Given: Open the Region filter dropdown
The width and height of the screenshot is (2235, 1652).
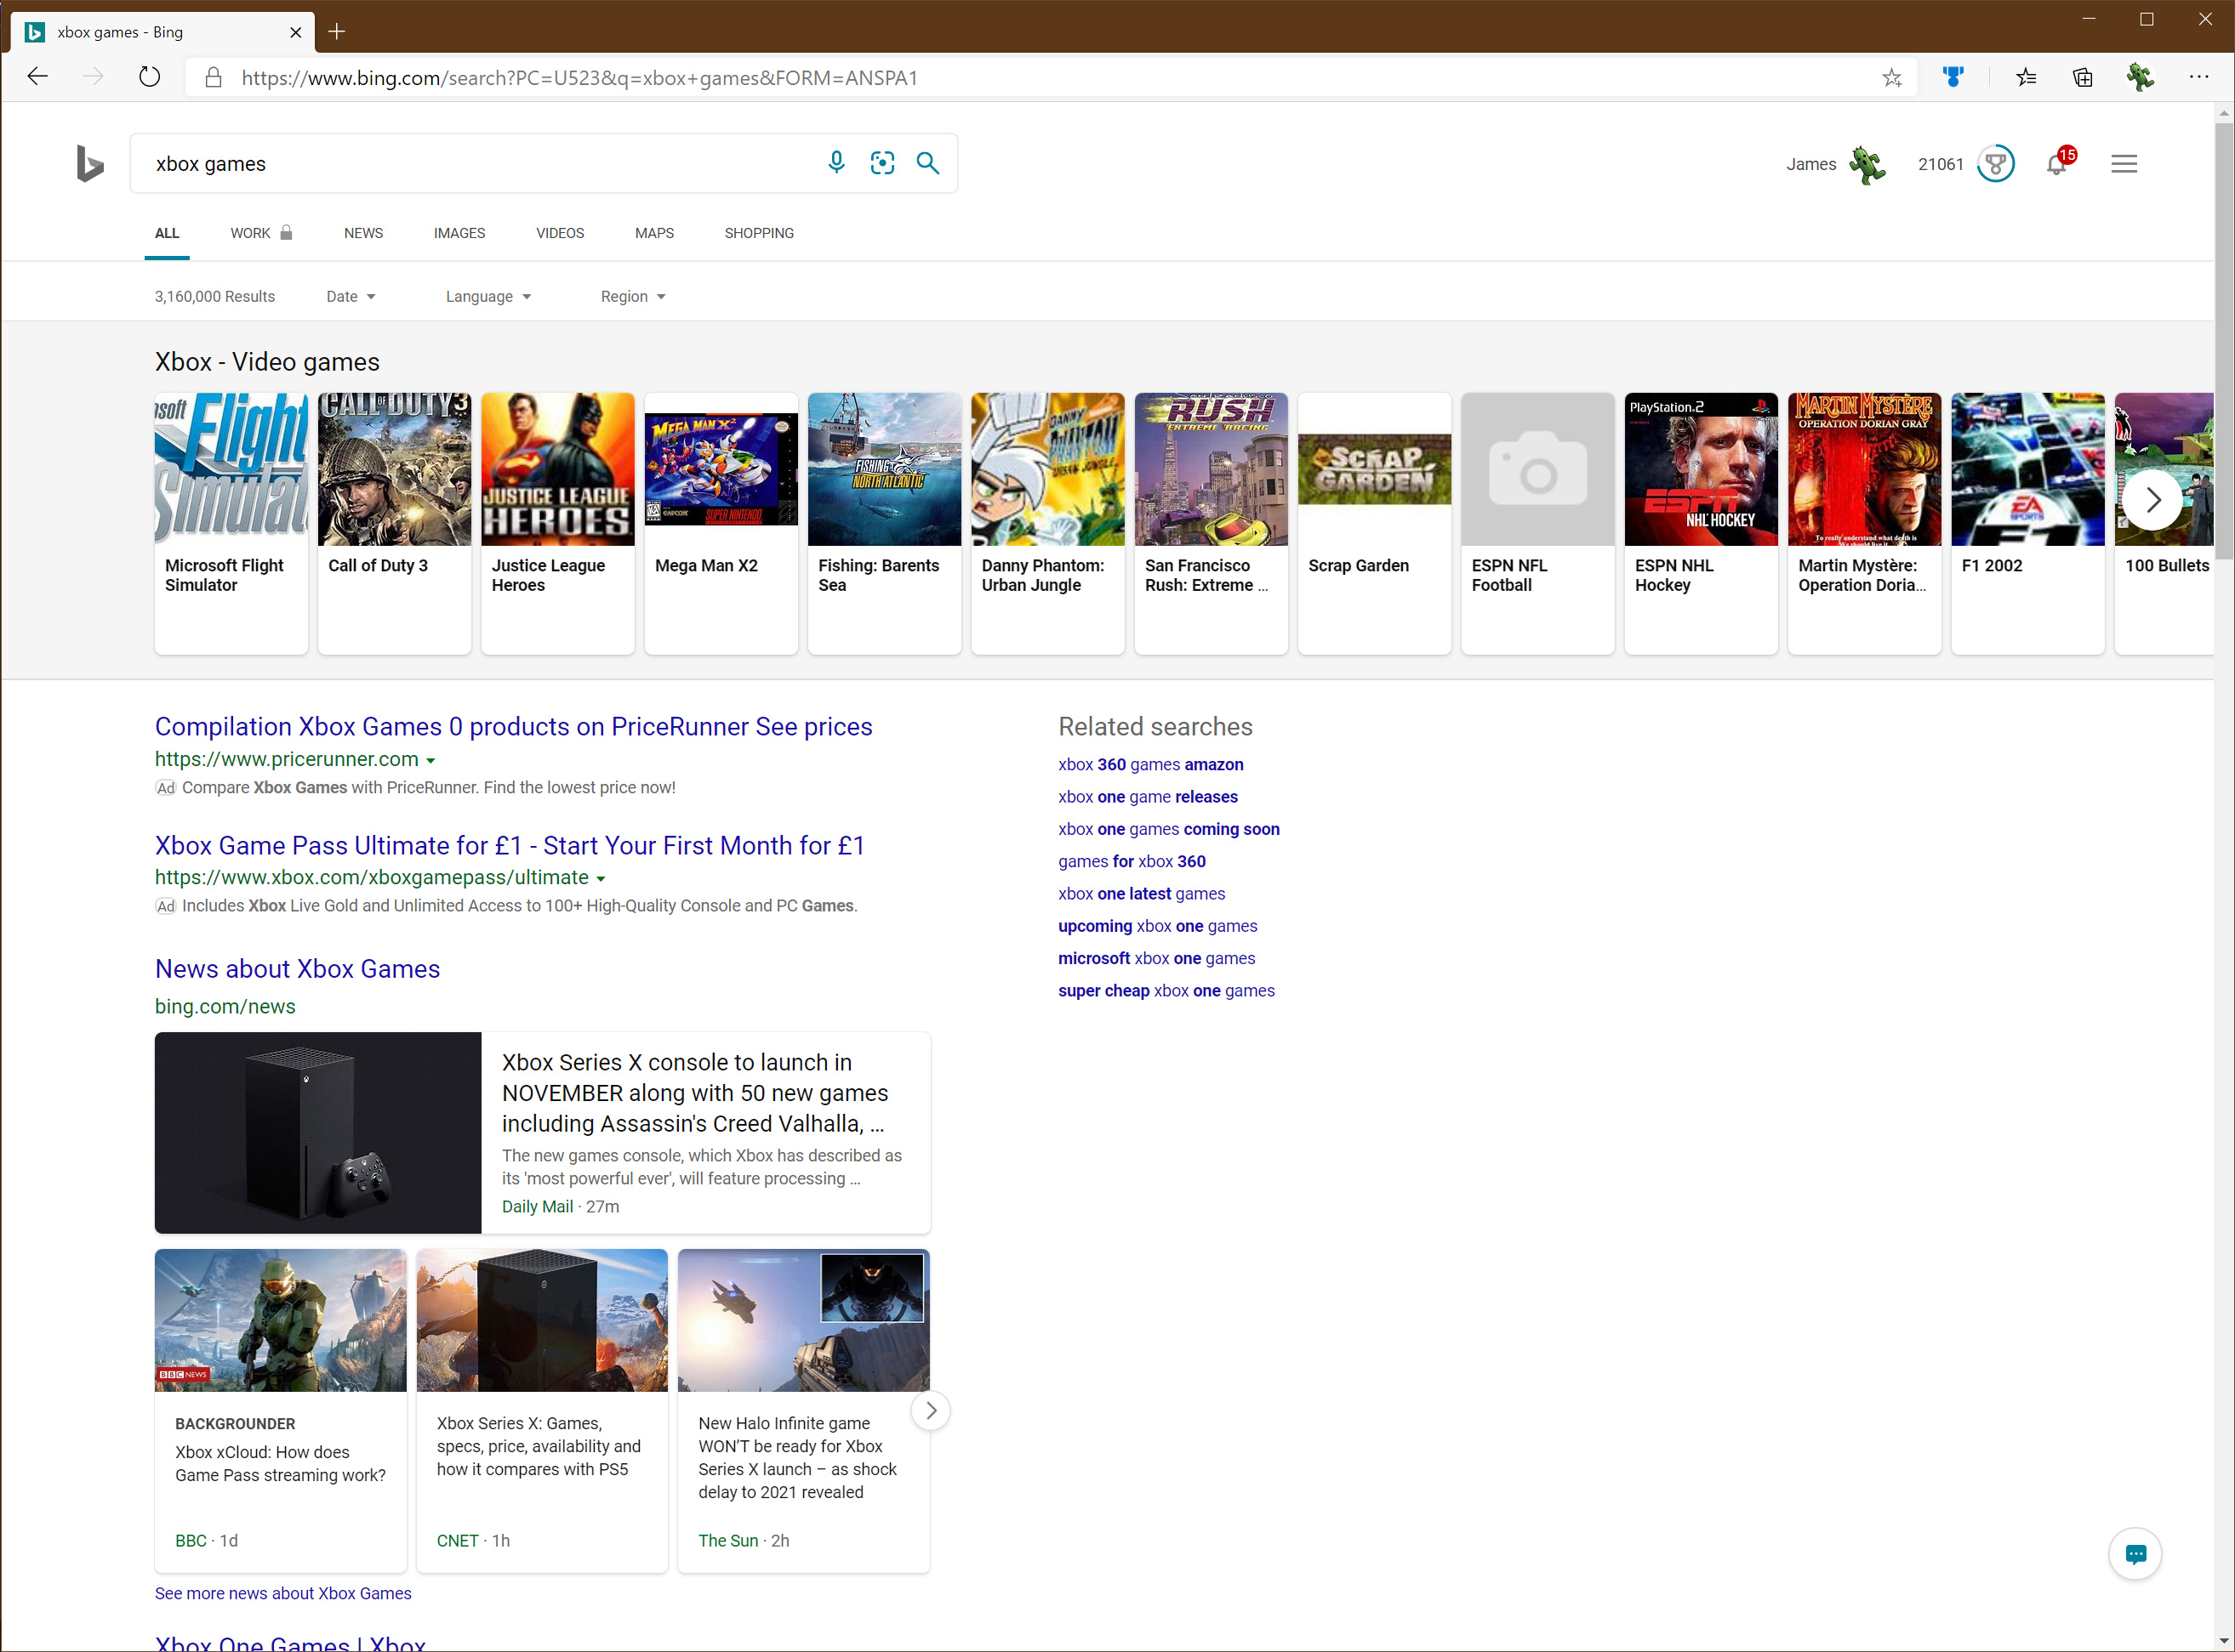Looking at the screenshot, I should pos(632,296).
